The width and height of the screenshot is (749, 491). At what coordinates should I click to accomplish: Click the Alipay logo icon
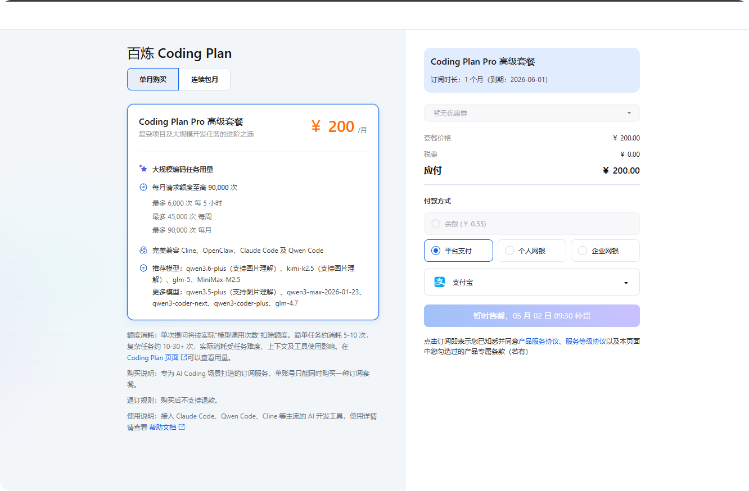tap(440, 282)
